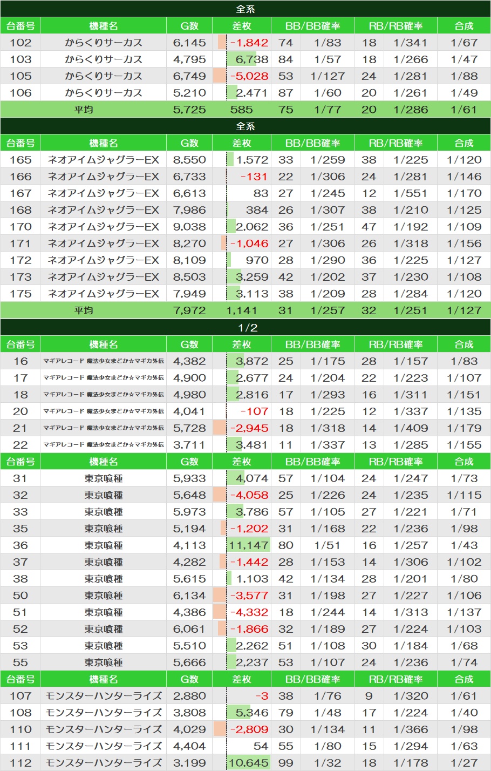Select RB rate 1/341 for machine 102
Viewport: 491px width, 771px height.
(411, 43)
